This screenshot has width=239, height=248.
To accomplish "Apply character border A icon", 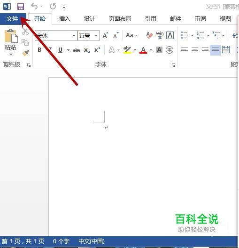I will pyautogui.click(x=170, y=35).
